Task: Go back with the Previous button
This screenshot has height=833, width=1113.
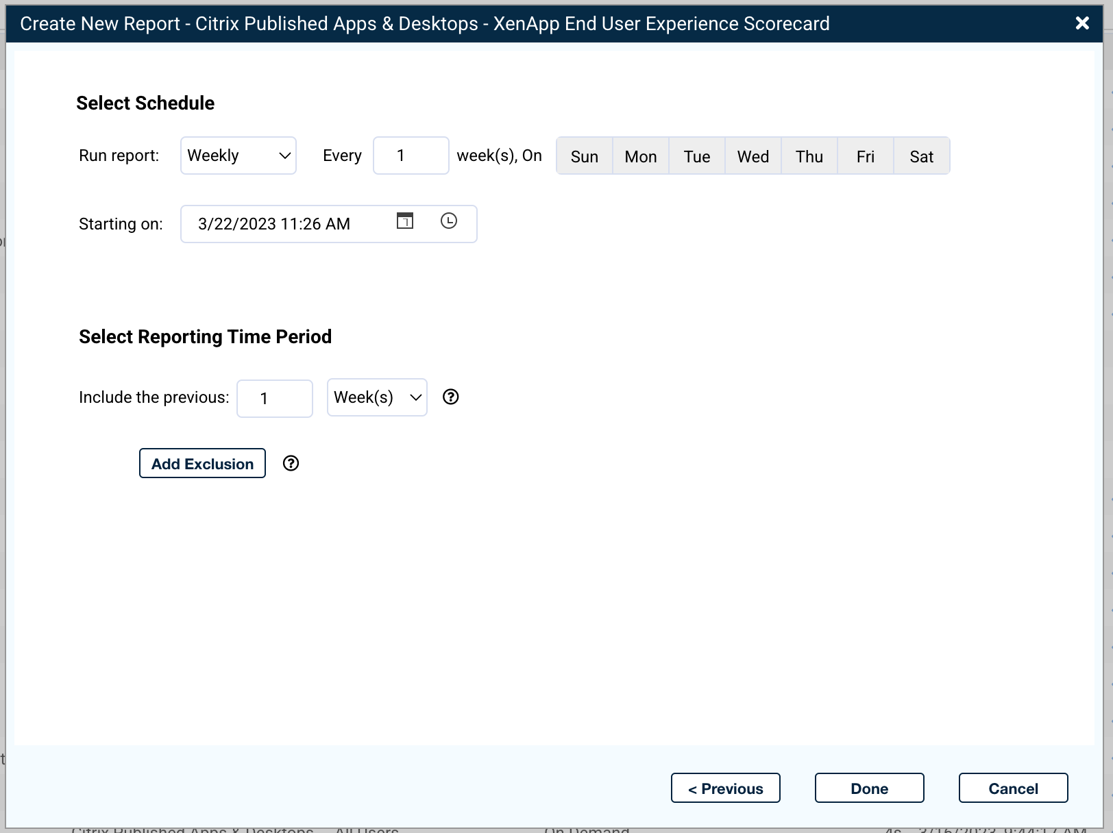Action: pos(726,788)
